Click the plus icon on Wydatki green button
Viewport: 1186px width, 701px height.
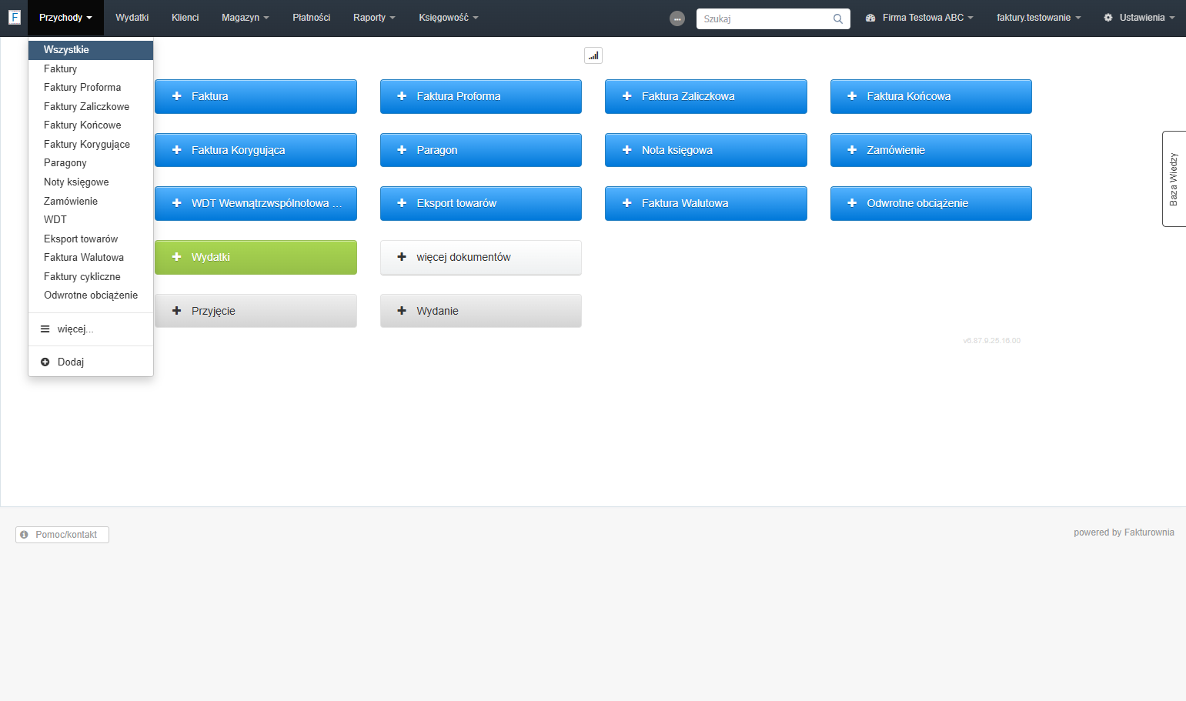pyautogui.click(x=176, y=257)
